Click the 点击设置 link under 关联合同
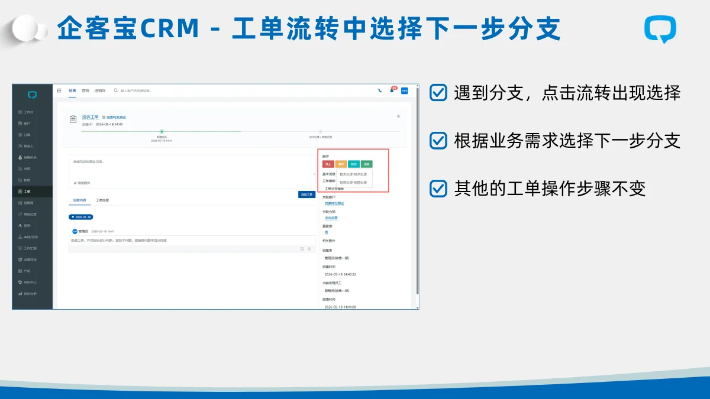Viewport: 710px width, 399px height. click(331, 218)
